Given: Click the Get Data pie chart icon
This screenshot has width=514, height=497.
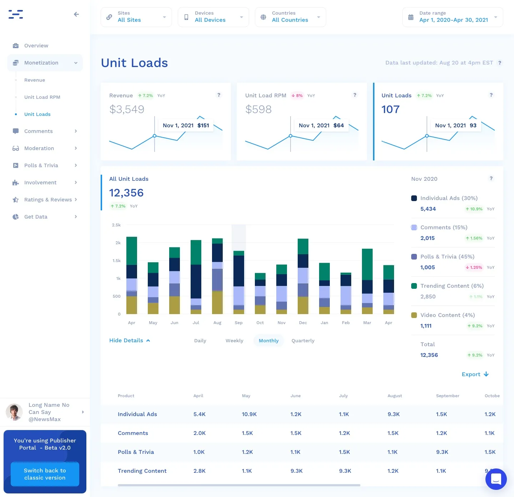Looking at the screenshot, I should tap(16, 217).
